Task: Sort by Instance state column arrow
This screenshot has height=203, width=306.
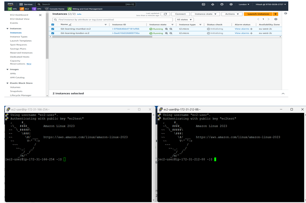Action: [x=172, y=25]
